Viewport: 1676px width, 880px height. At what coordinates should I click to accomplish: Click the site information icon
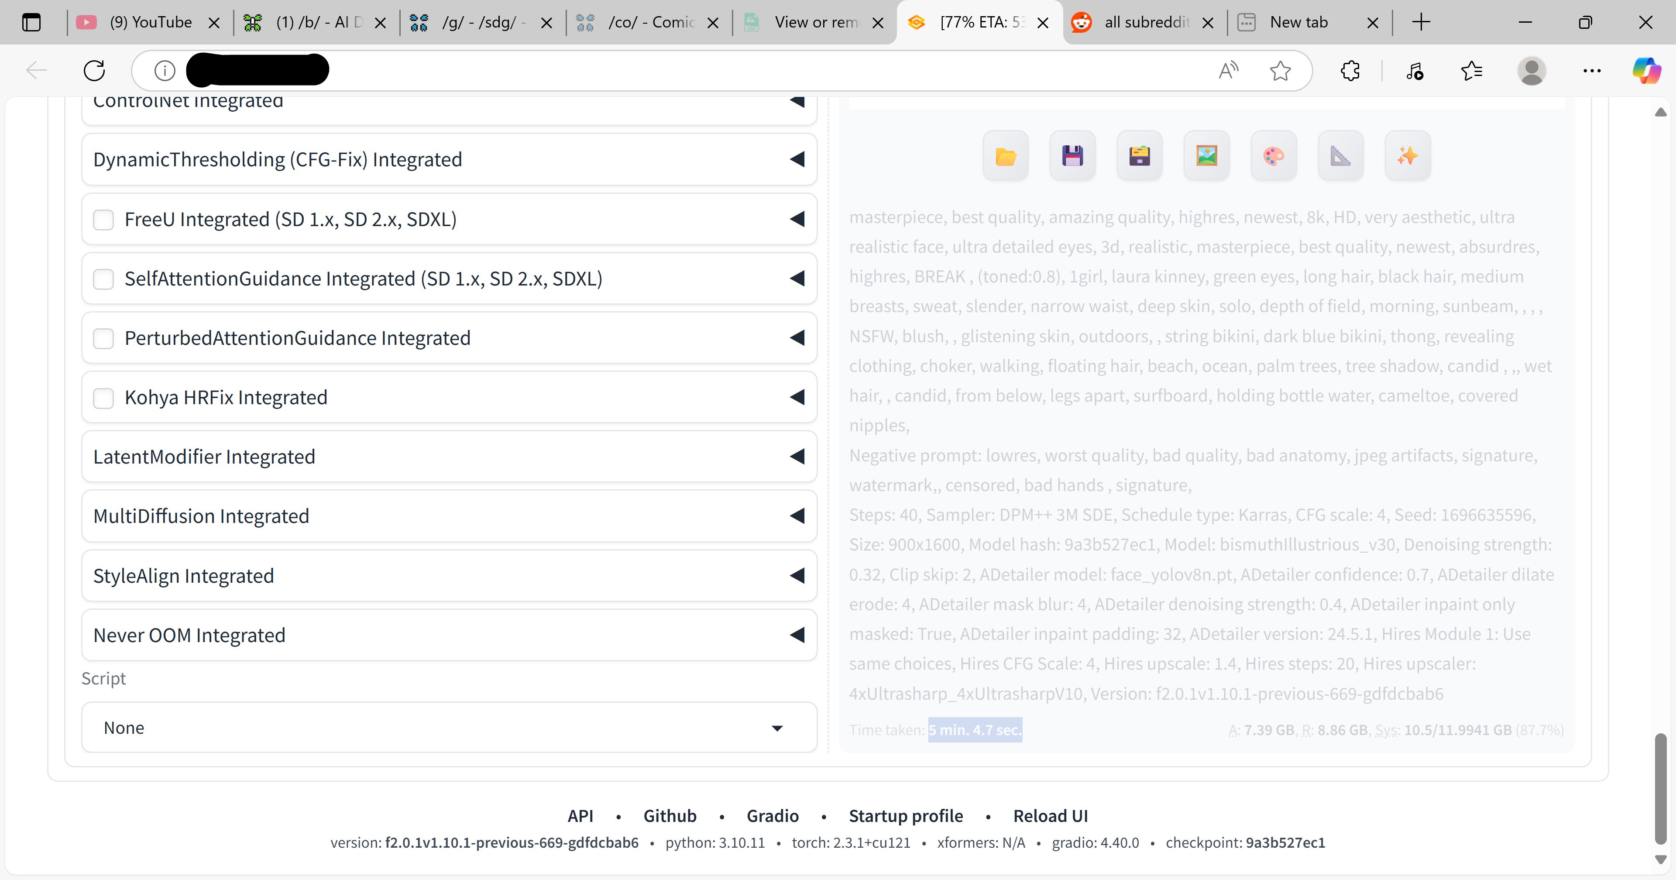click(x=165, y=70)
